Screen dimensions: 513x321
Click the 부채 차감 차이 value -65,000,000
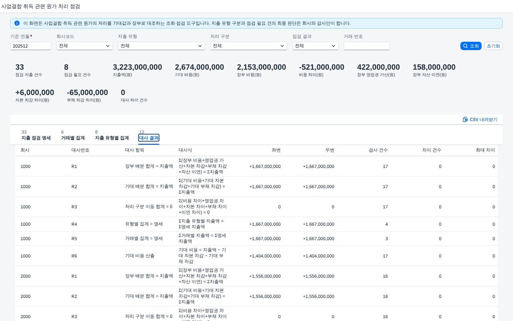[87, 93]
